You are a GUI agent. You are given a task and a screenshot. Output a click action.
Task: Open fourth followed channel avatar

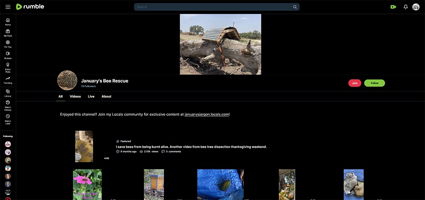click(x=8, y=168)
